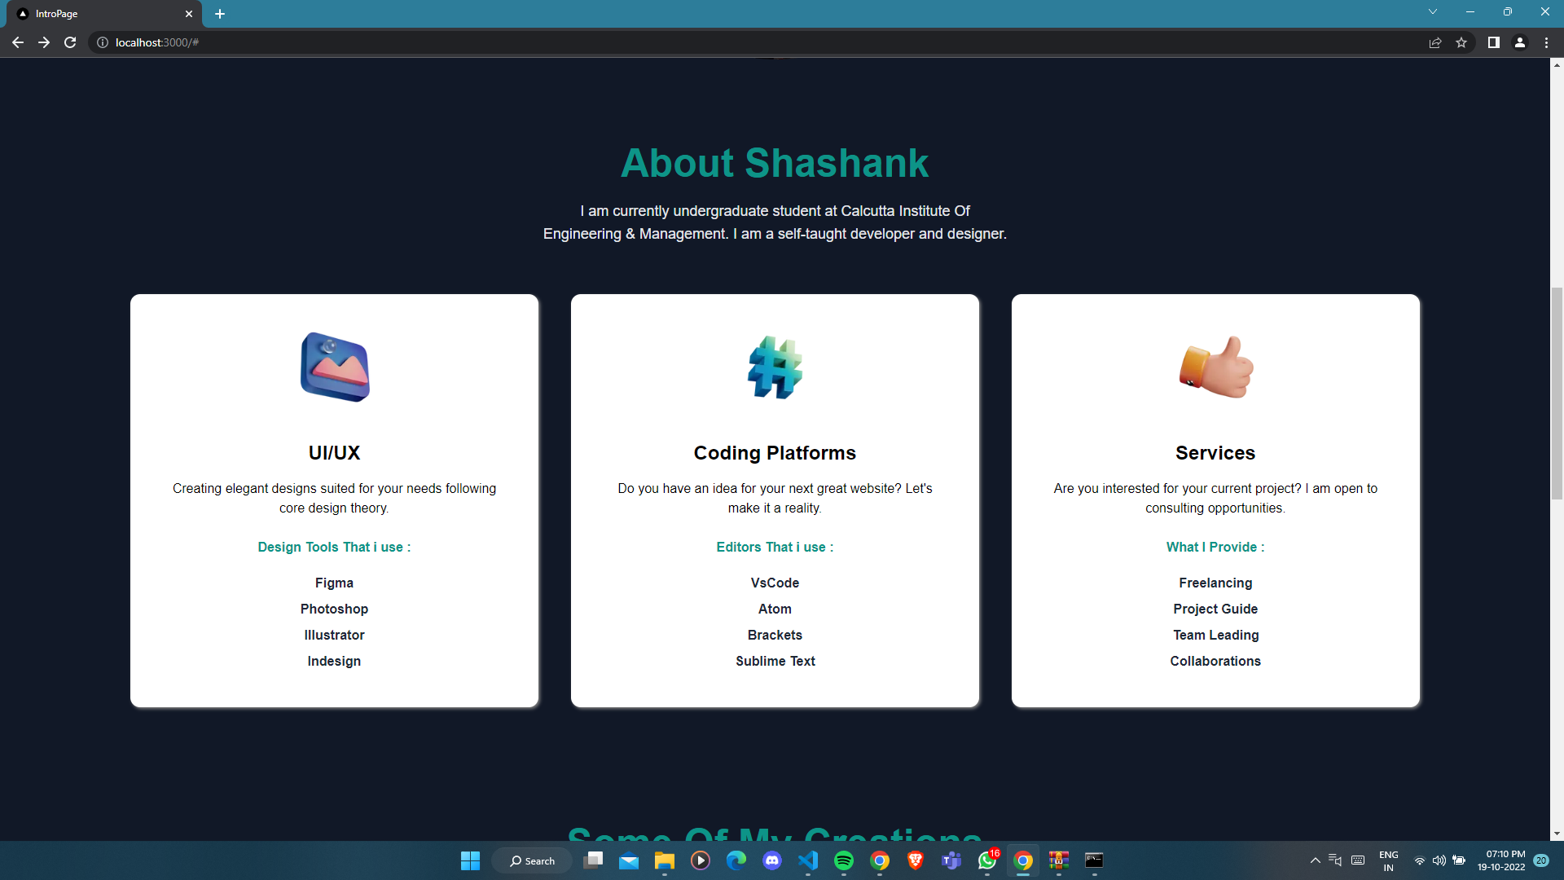
Task: Reload the current page
Action: point(70,42)
